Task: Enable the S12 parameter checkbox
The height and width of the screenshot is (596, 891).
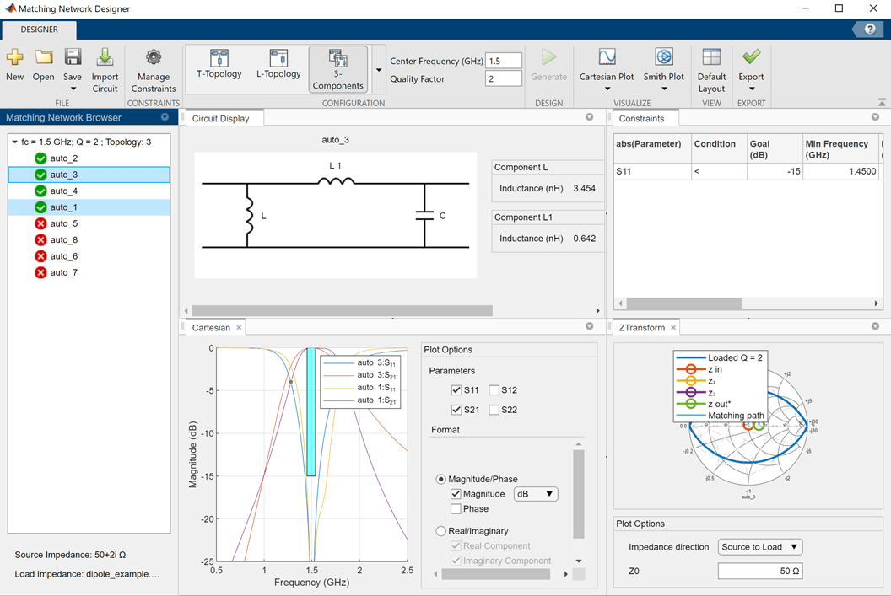Action: tap(494, 390)
